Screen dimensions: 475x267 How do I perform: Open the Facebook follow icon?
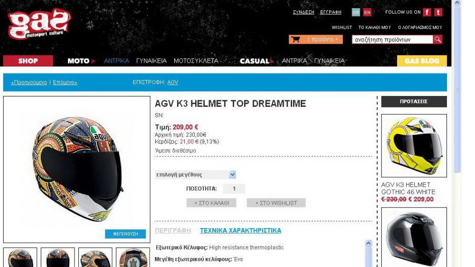click(x=427, y=12)
